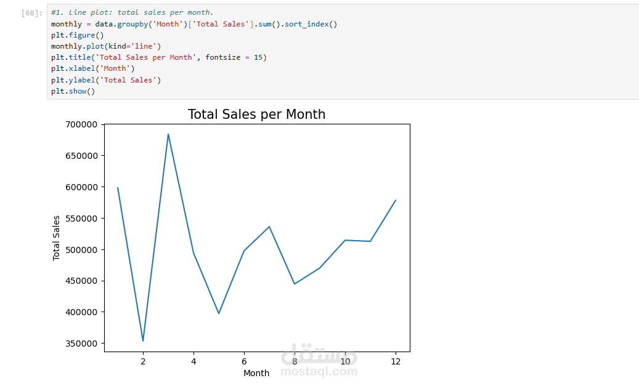Click the line's highest peak at month 3
The image size is (639, 386).
click(x=168, y=134)
